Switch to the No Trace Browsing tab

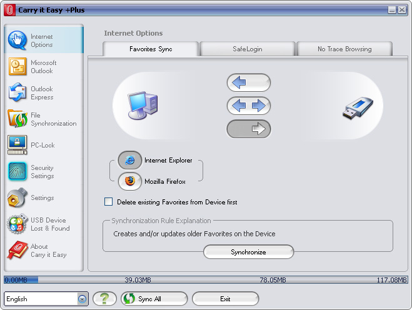point(344,49)
